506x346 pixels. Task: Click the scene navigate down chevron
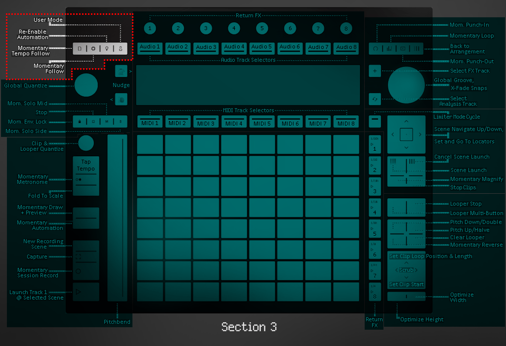pyautogui.click(x=406, y=147)
